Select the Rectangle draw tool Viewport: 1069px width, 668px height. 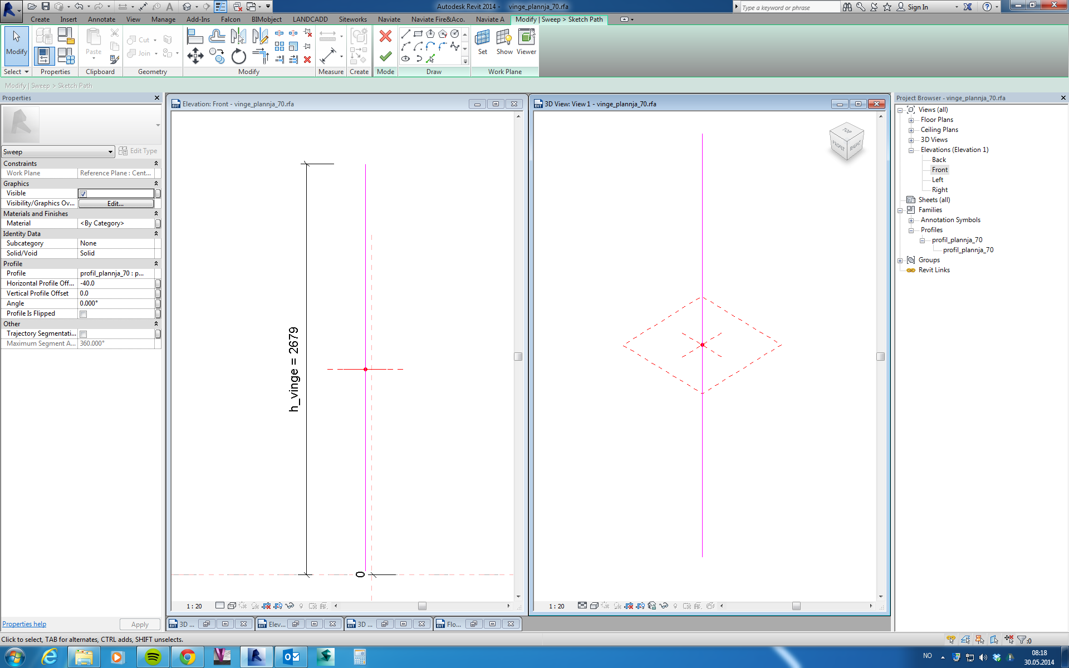pos(418,34)
